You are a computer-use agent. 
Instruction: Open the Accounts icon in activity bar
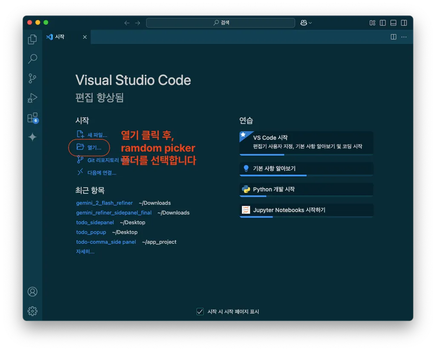coord(32,291)
